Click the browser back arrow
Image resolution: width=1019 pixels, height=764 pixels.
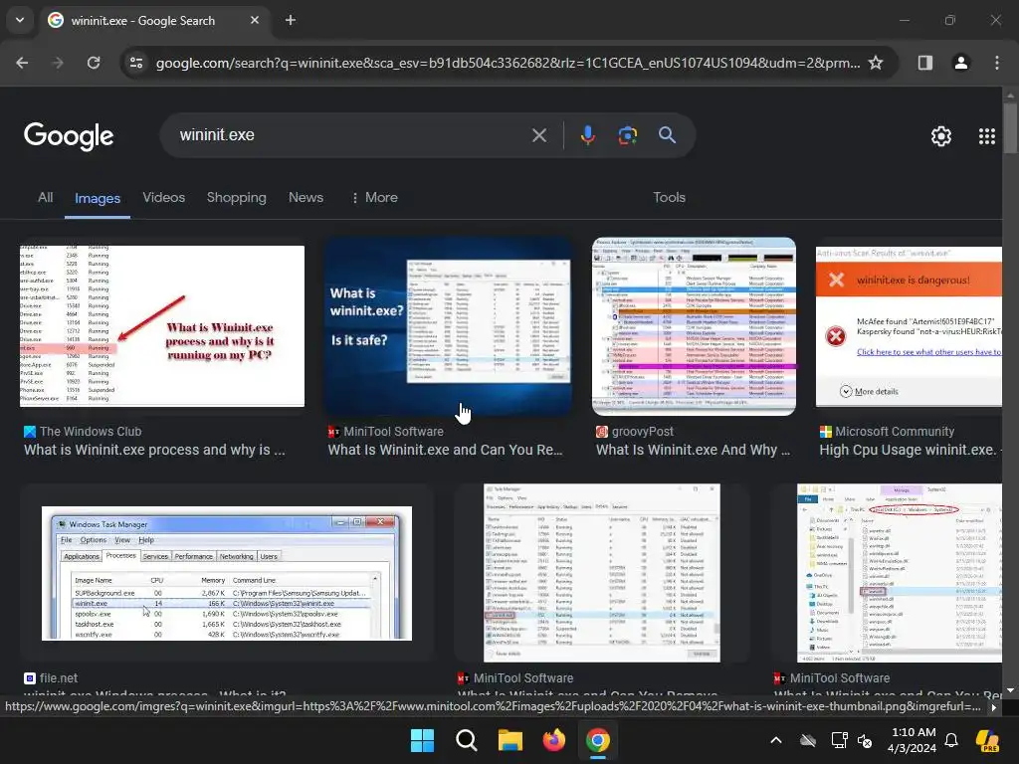(x=22, y=63)
